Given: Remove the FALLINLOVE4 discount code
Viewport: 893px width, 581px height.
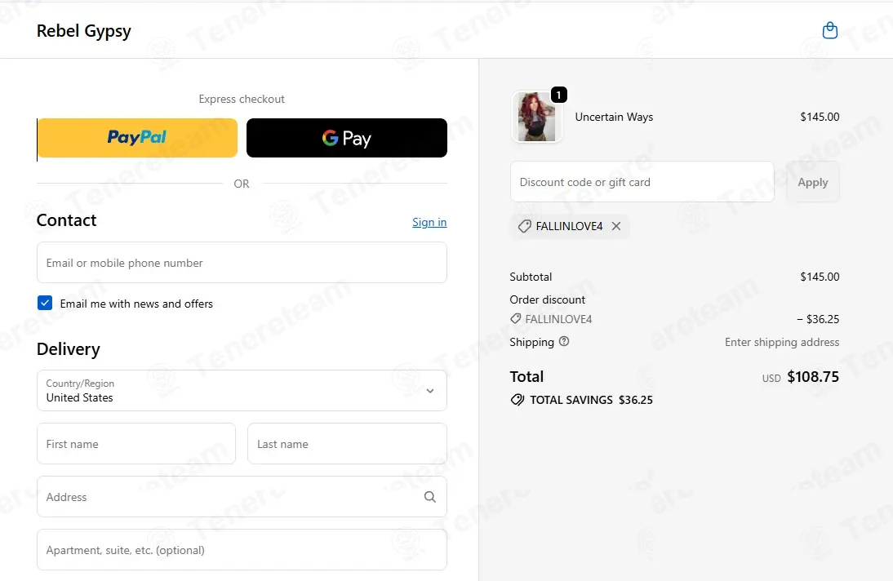Looking at the screenshot, I should click(616, 226).
